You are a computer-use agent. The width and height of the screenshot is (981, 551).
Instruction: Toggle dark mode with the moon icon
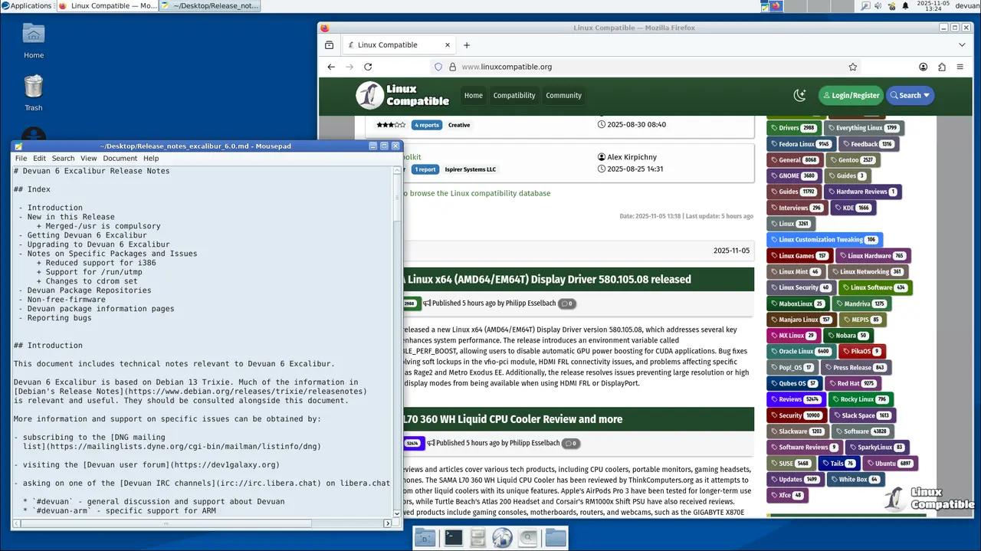(799, 96)
